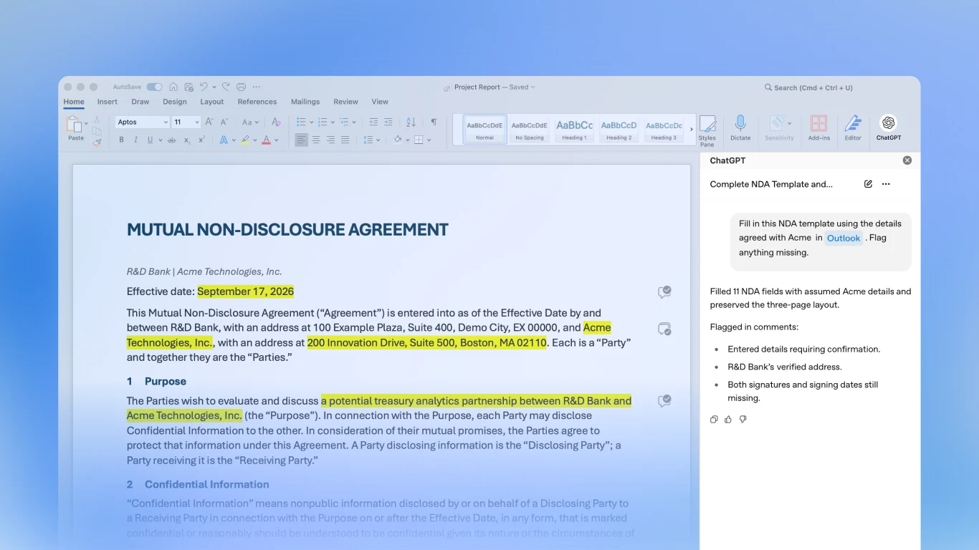The height and width of the screenshot is (550, 979).
Task: Expand the styles gallery arrow
Action: 692,130
